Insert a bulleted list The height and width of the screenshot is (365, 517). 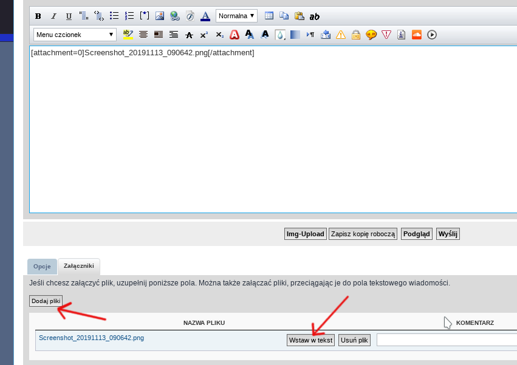114,16
